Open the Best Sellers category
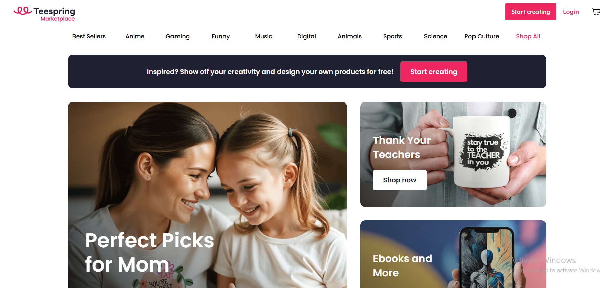This screenshot has width=600, height=288. (89, 36)
